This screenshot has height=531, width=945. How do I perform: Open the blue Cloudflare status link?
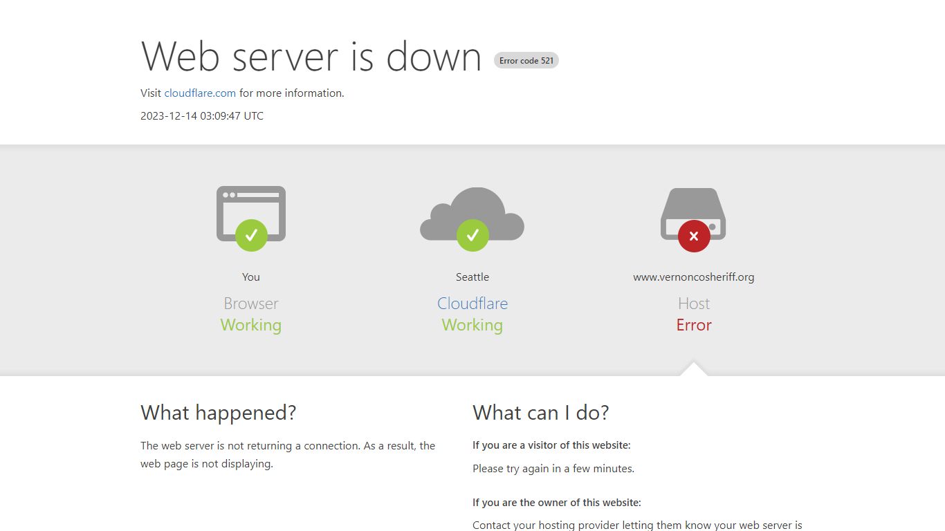tap(472, 304)
